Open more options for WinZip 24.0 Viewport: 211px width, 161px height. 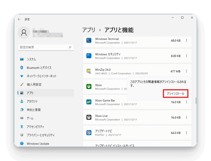click(x=186, y=71)
